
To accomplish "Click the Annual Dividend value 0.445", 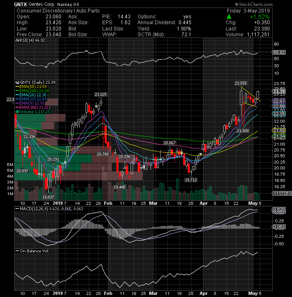I will (x=185, y=23).
